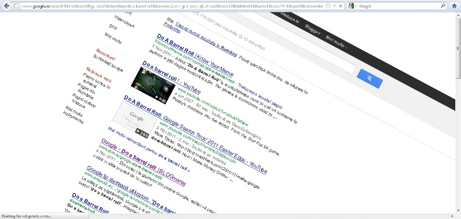Screen dimensions: 461x219
Task: Click the bookmark star in address bar
Action: pyautogui.click(x=328, y=6)
